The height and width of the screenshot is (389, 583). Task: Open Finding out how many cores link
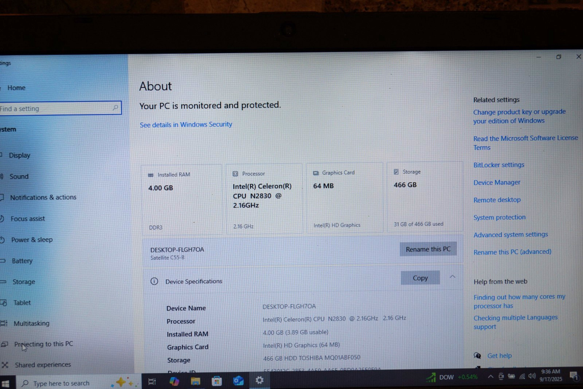[519, 301]
